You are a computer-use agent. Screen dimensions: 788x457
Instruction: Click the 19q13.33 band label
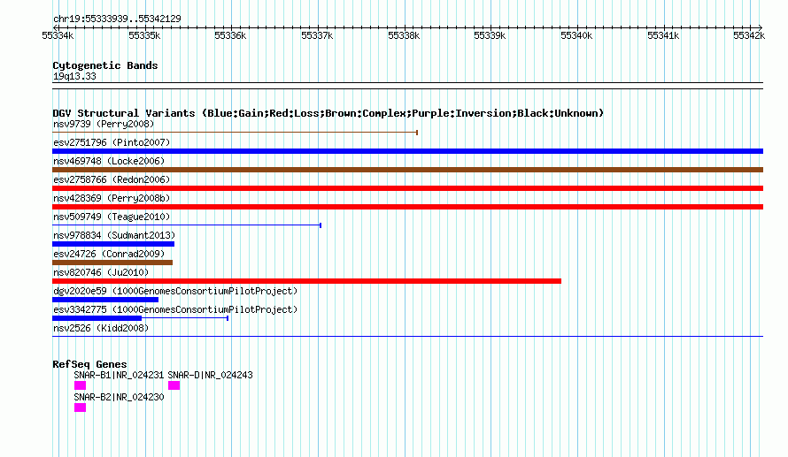pyautogui.click(x=74, y=76)
